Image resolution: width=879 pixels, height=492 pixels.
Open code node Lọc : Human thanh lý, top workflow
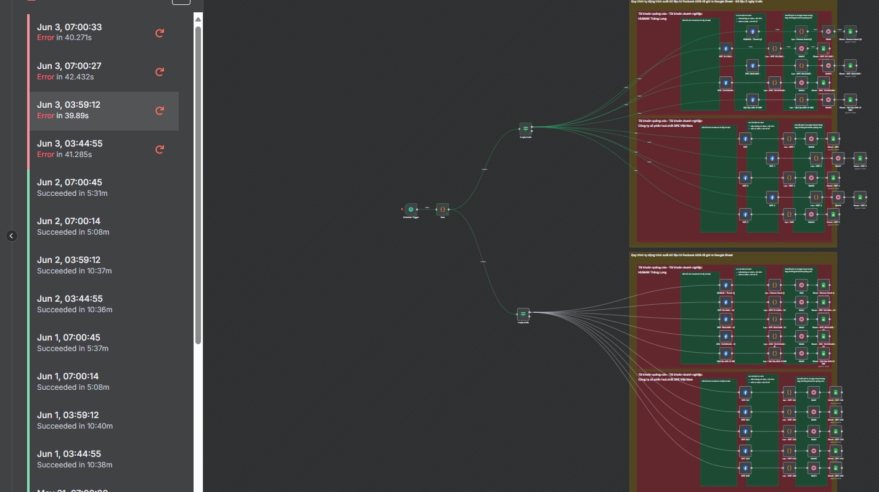point(801,31)
